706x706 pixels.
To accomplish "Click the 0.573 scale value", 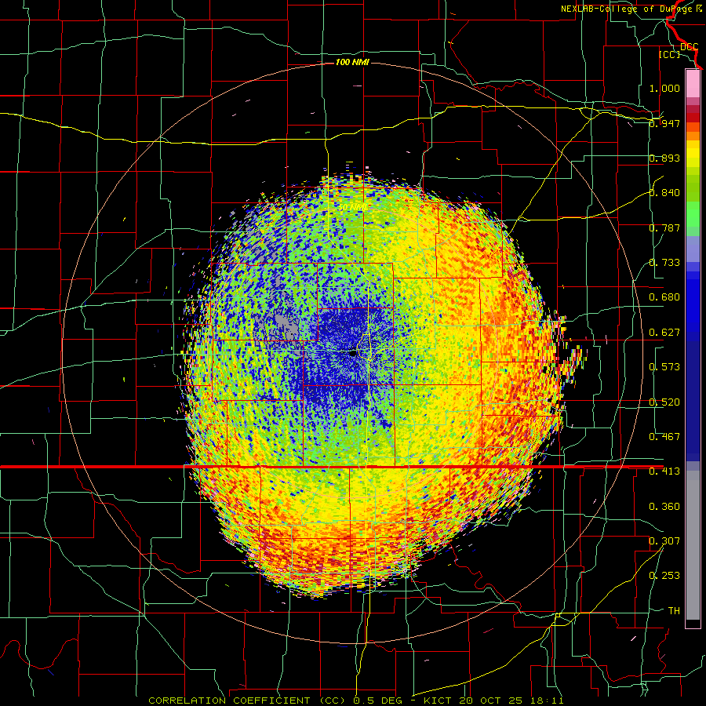I will (664, 367).
